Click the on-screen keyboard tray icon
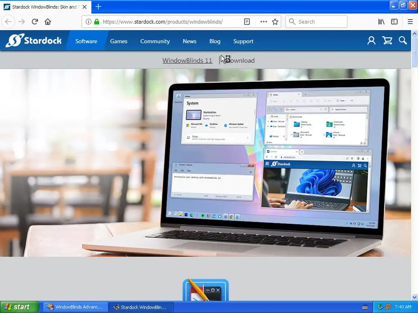 365,307
